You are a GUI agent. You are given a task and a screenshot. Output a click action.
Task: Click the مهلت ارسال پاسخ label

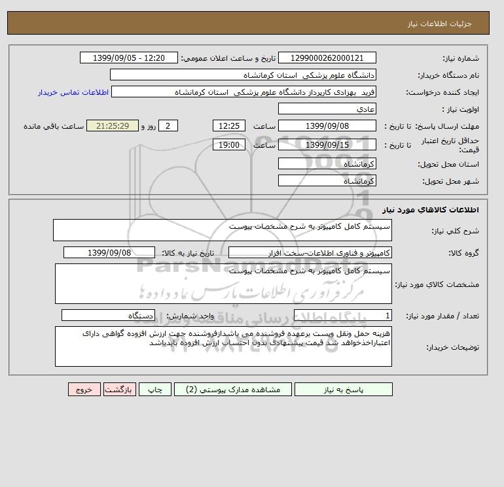(448, 126)
